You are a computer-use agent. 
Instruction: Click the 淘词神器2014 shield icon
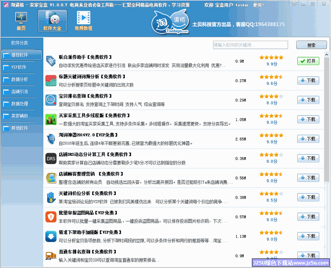click(x=51, y=139)
